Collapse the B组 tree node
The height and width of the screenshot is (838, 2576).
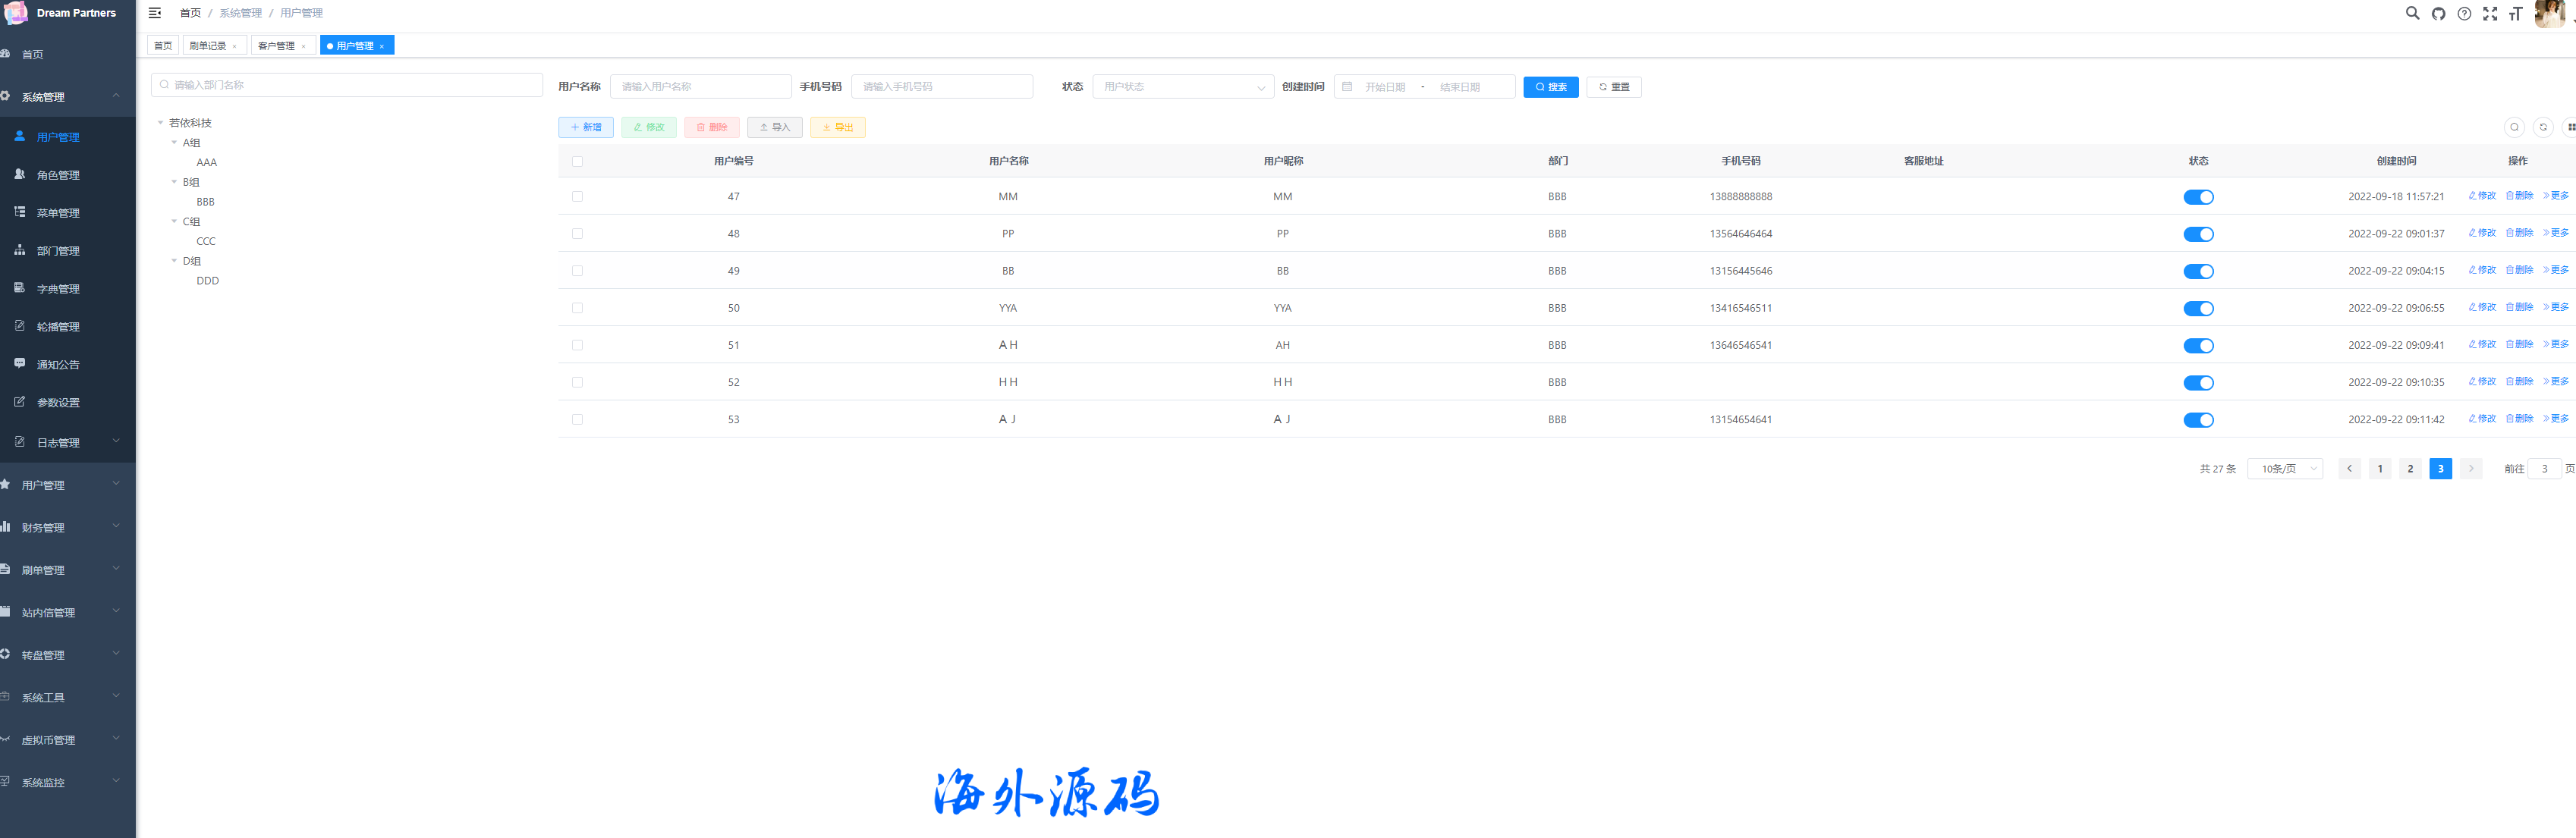[x=174, y=182]
